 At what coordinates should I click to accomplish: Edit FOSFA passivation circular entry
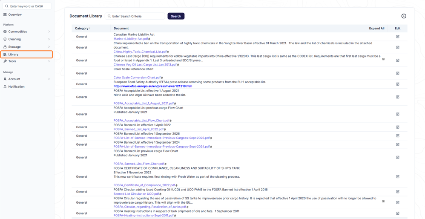(398, 202)
